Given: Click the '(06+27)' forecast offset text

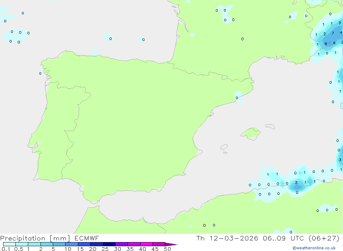Looking at the screenshot, I should pos(324,238).
